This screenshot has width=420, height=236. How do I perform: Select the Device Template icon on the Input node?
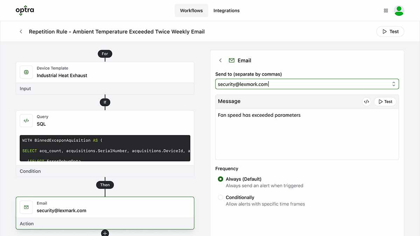pyautogui.click(x=26, y=72)
